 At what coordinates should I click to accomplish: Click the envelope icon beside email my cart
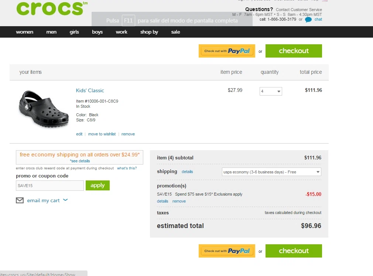click(x=20, y=200)
